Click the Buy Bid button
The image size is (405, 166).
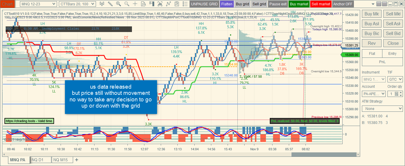[372, 33]
